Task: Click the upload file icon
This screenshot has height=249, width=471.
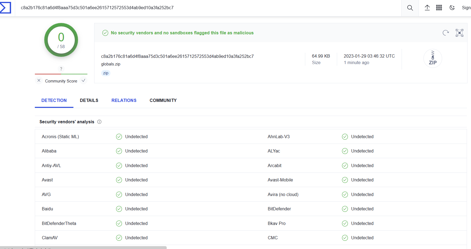Action: tap(427, 8)
